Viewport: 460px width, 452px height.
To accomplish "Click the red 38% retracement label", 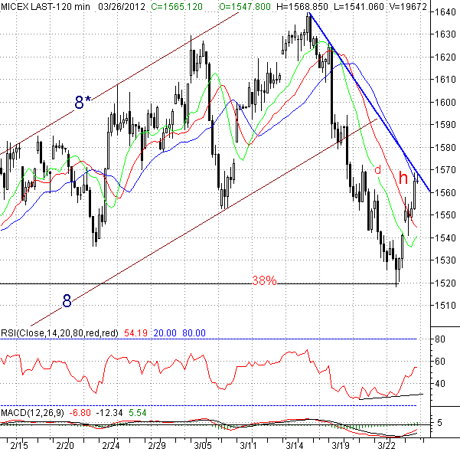I will pos(264,280).
